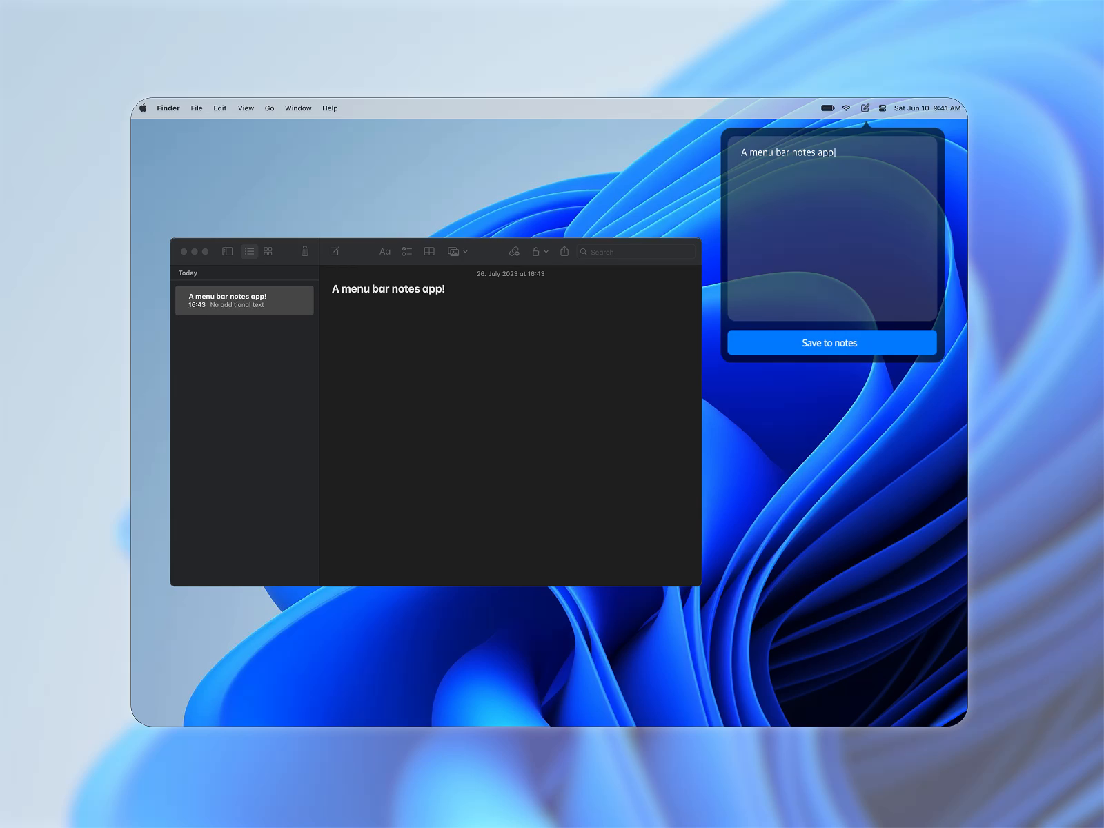1104x828 pixels.
Task: Focus the Notes Search field
Action: pos(636,252)
